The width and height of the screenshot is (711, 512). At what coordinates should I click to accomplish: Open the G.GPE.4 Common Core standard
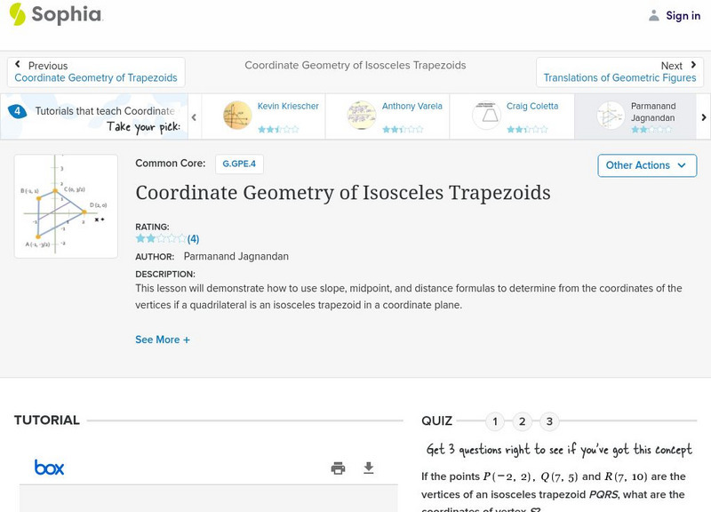pos(239,164)
